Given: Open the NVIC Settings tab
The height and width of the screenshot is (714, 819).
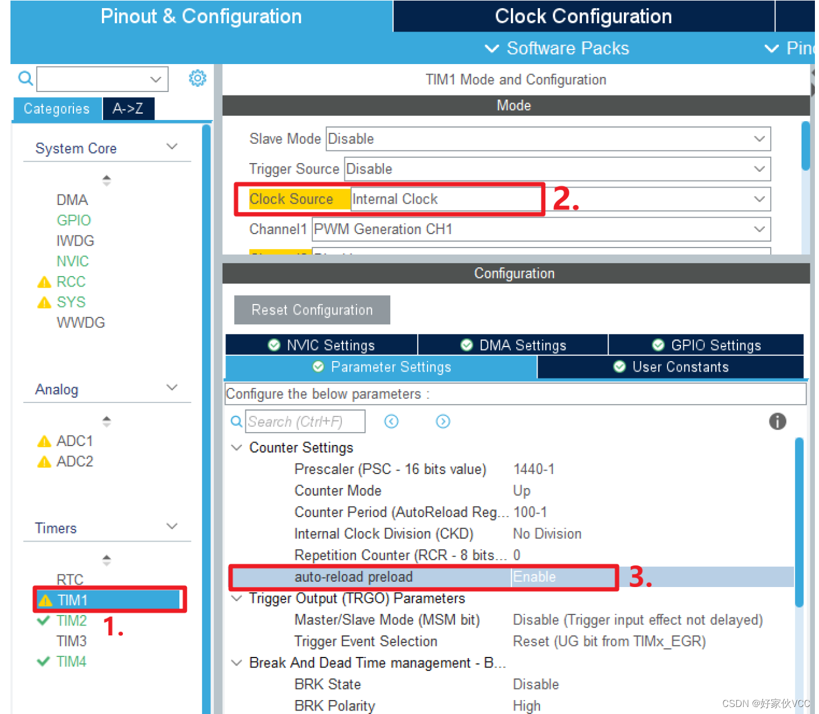Looking at the screenshot, I should coord(322,345).
